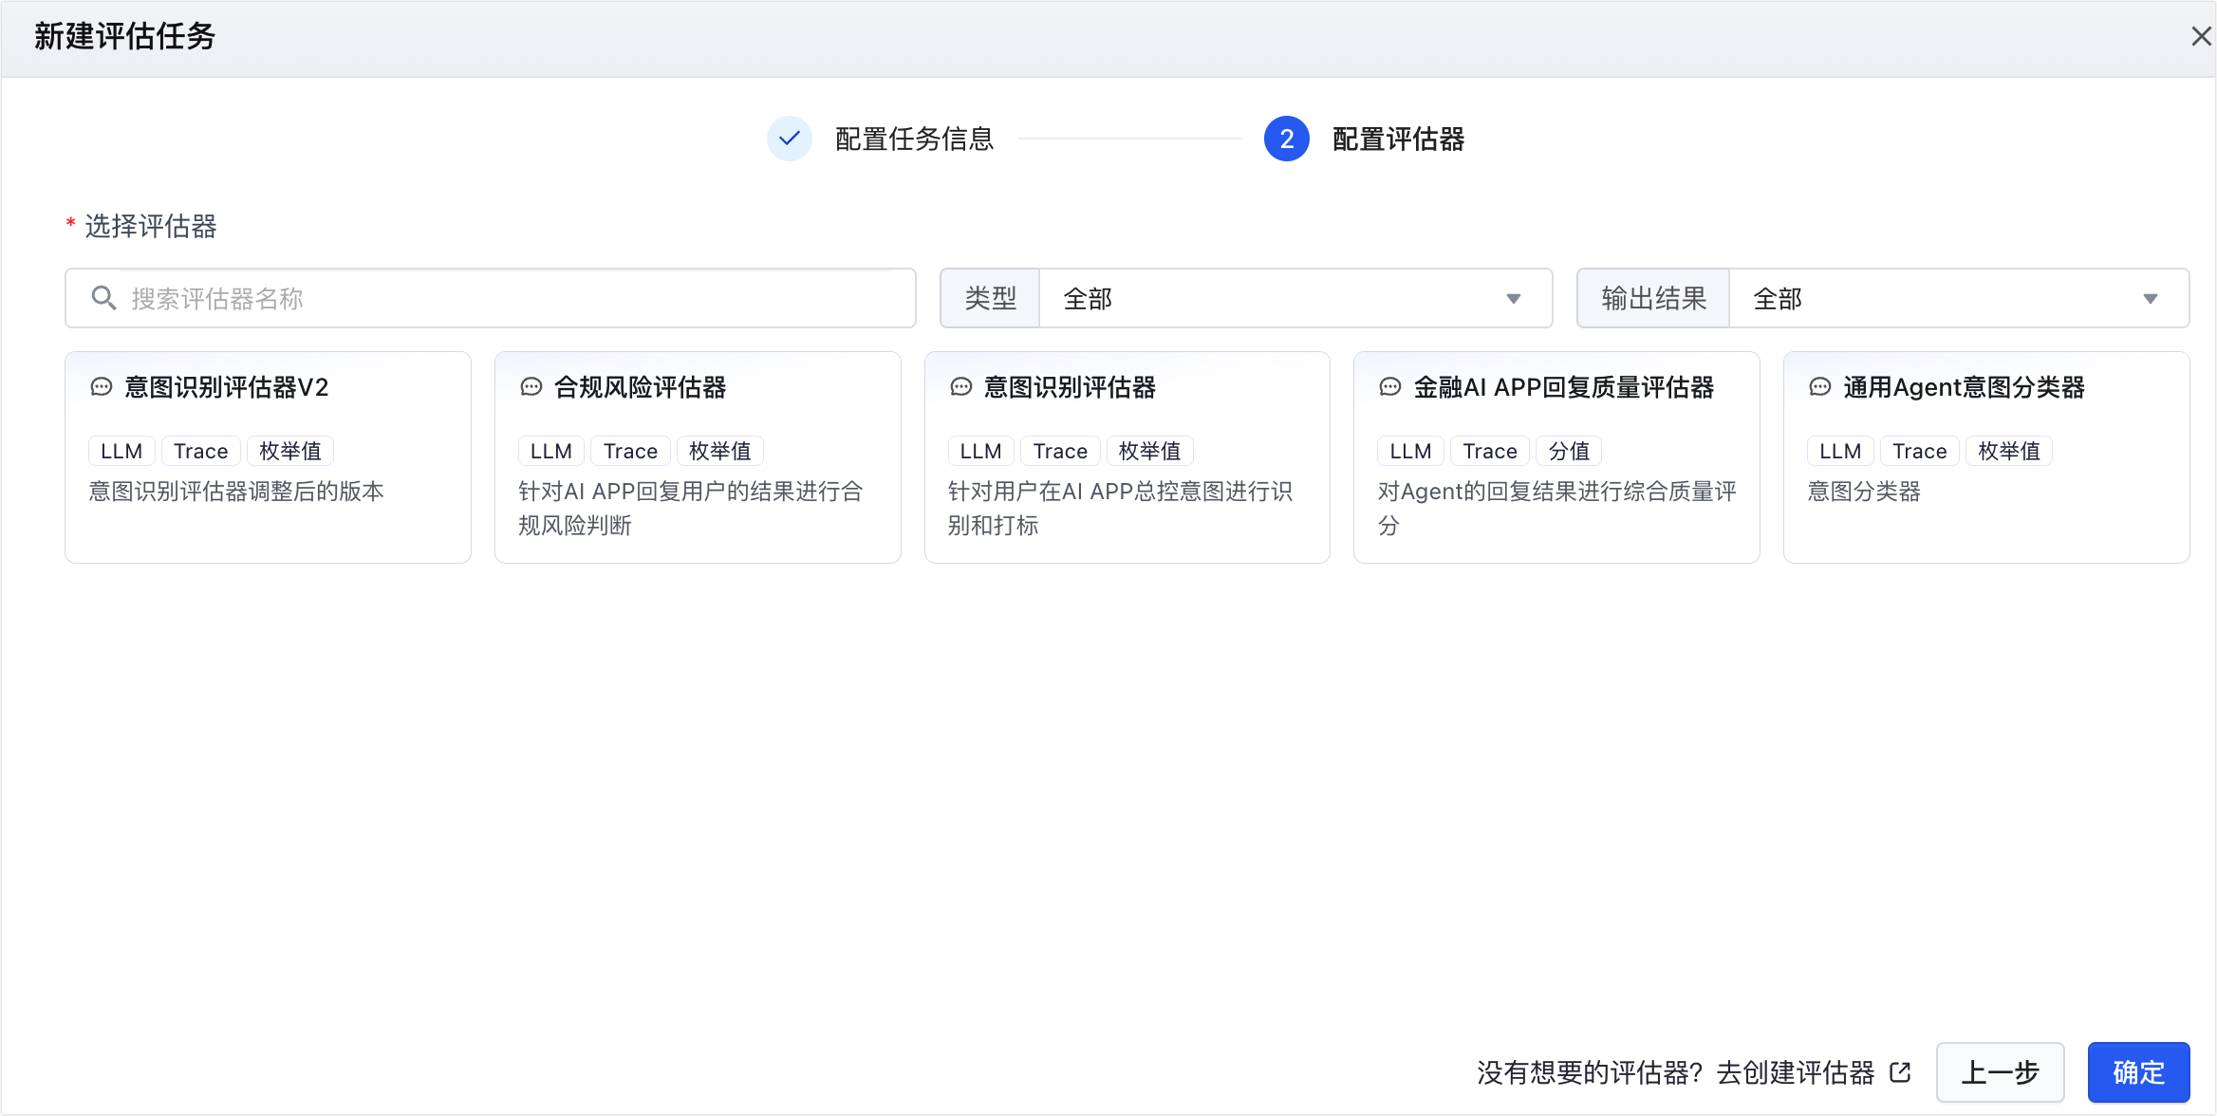Viewport: 2217px width, 1116px height.
Task: Click the chat icon on 合规风险评估器 card
Action: pyautogui.click(x=531, y=387)
